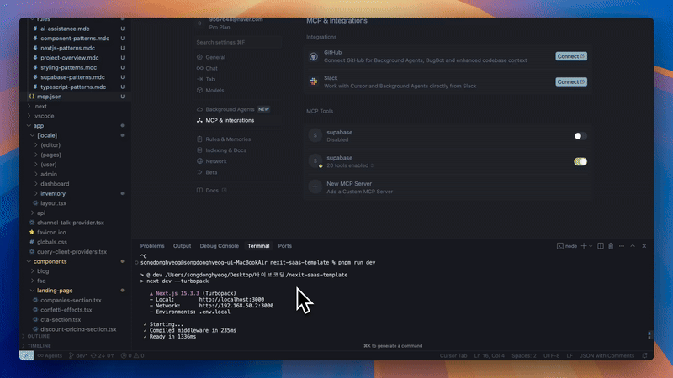673x378 pixels.
Task: Click the Search settings field
Action: click(x=244, y=42)
